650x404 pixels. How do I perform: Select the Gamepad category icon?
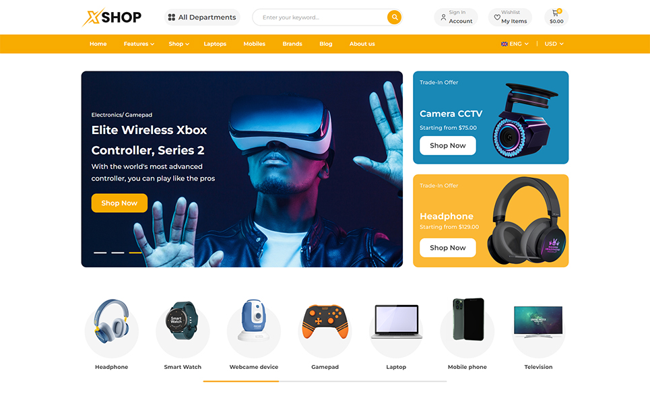tap(325, 323)
